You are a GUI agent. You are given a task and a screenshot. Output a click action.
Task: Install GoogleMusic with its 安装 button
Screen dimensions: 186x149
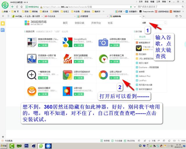[x=79, y=45]
